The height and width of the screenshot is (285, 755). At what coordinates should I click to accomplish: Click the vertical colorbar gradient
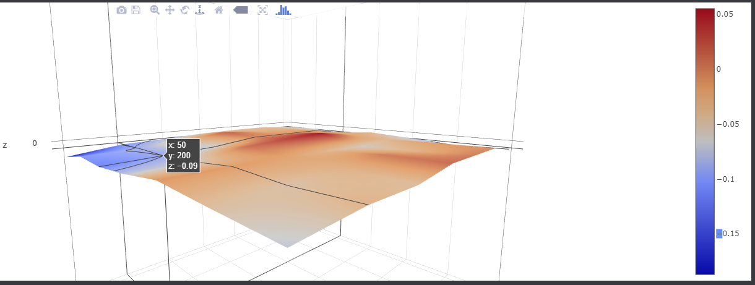pyautogui.click(x=705, y=141)
